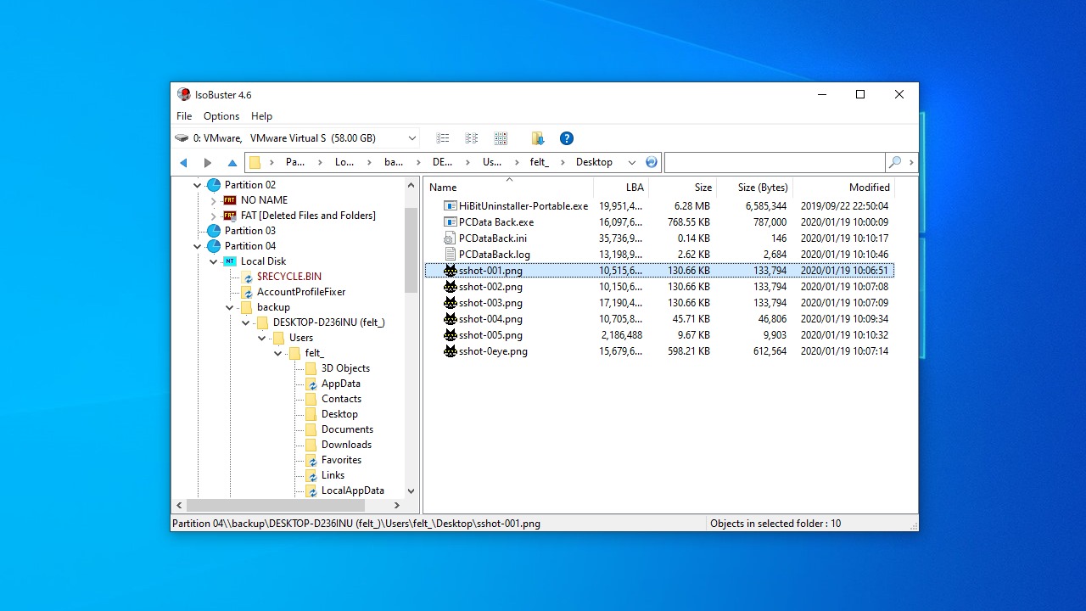Click the NO NAME FAT icon
1086x611 pixels.
coord(229,200)
